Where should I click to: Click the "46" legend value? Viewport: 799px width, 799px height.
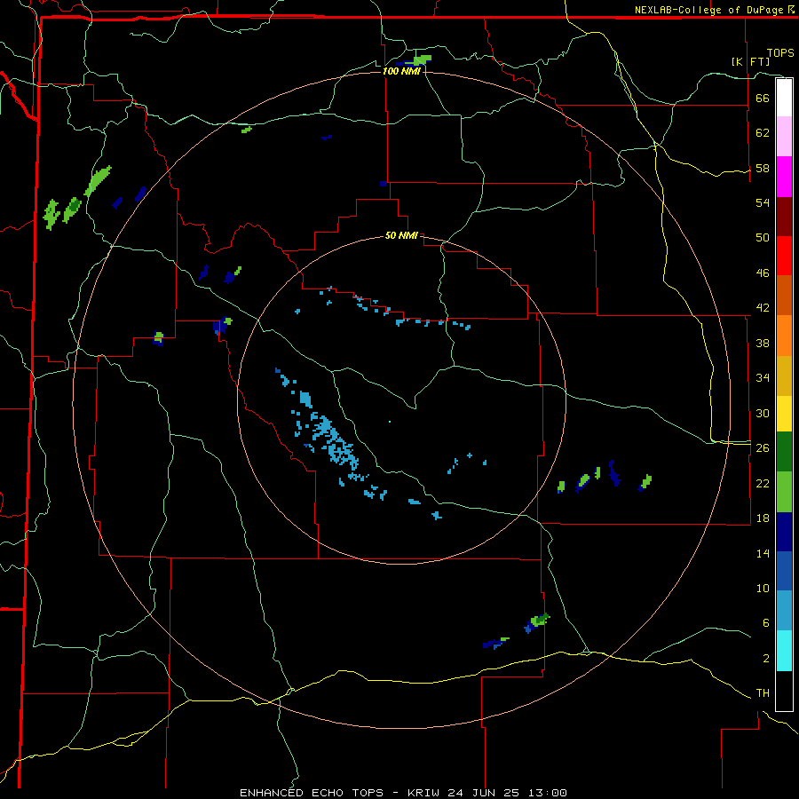(763, 273)
